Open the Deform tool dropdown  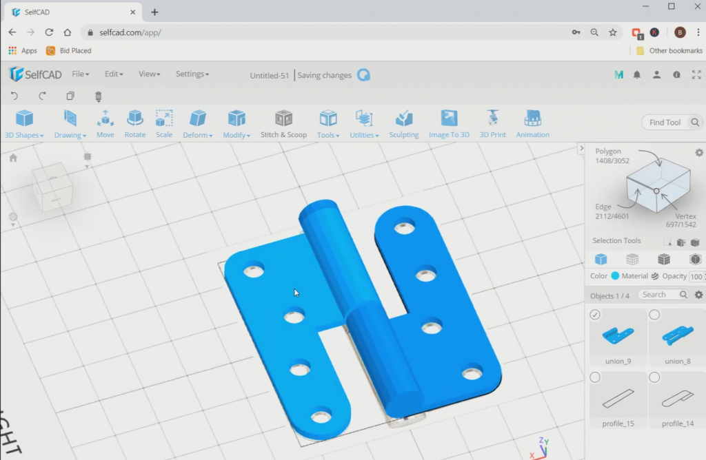[x=197, y=124]
